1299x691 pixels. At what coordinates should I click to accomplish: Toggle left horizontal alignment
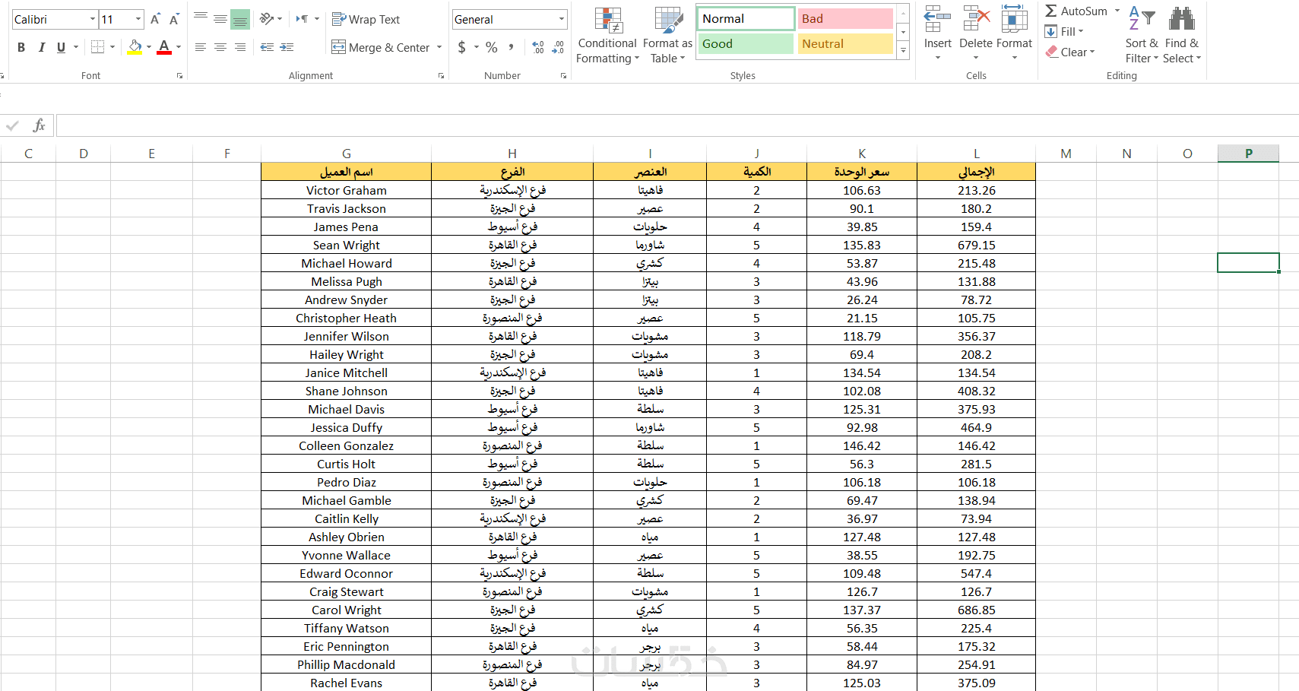pyautogui.click(x=201, y=47)
